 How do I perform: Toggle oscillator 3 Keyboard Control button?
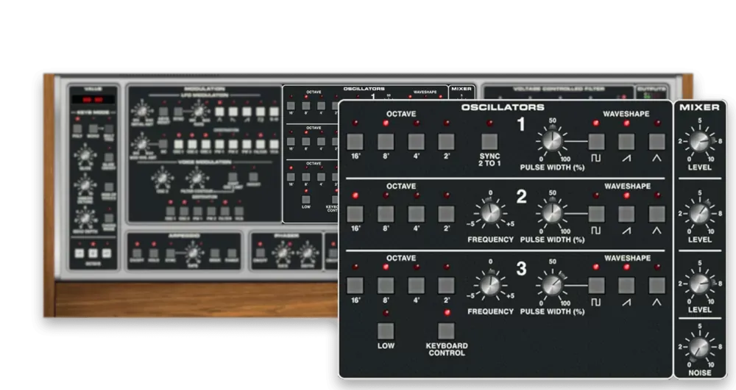tap(446, 331)
